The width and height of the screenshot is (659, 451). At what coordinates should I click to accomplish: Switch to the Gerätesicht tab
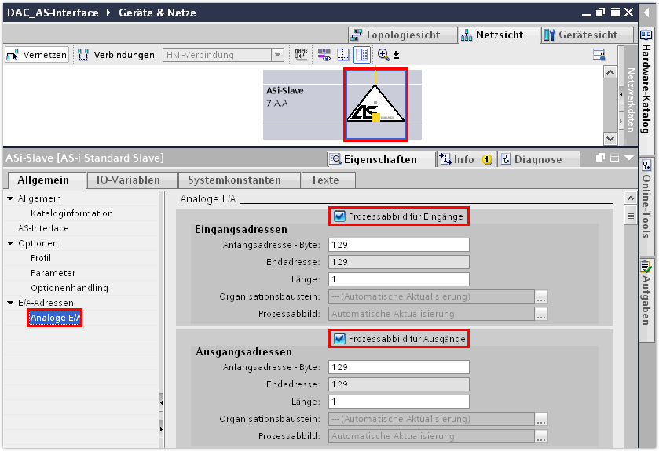coord(588,35)
